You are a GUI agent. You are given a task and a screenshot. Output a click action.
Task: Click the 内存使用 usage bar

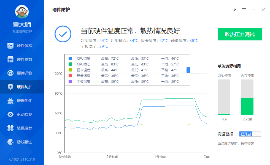247,97
